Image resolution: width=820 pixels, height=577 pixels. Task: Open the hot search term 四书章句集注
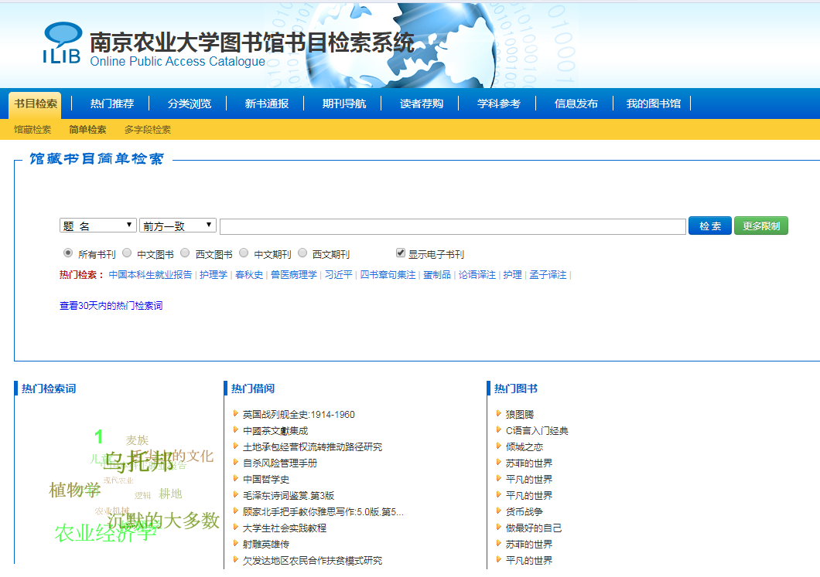[388, 275]
